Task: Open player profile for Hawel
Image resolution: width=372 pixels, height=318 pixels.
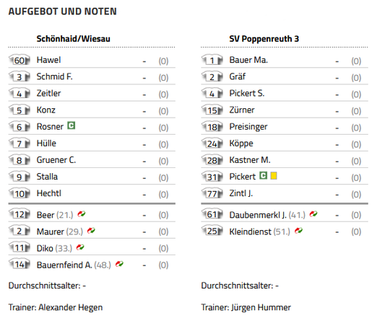Action: [48, 60]
